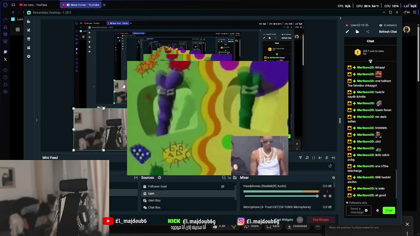Screen dimensions: 420x236
Task: Click the Followers only chat mode label
Action: click(x=357, y=203)
